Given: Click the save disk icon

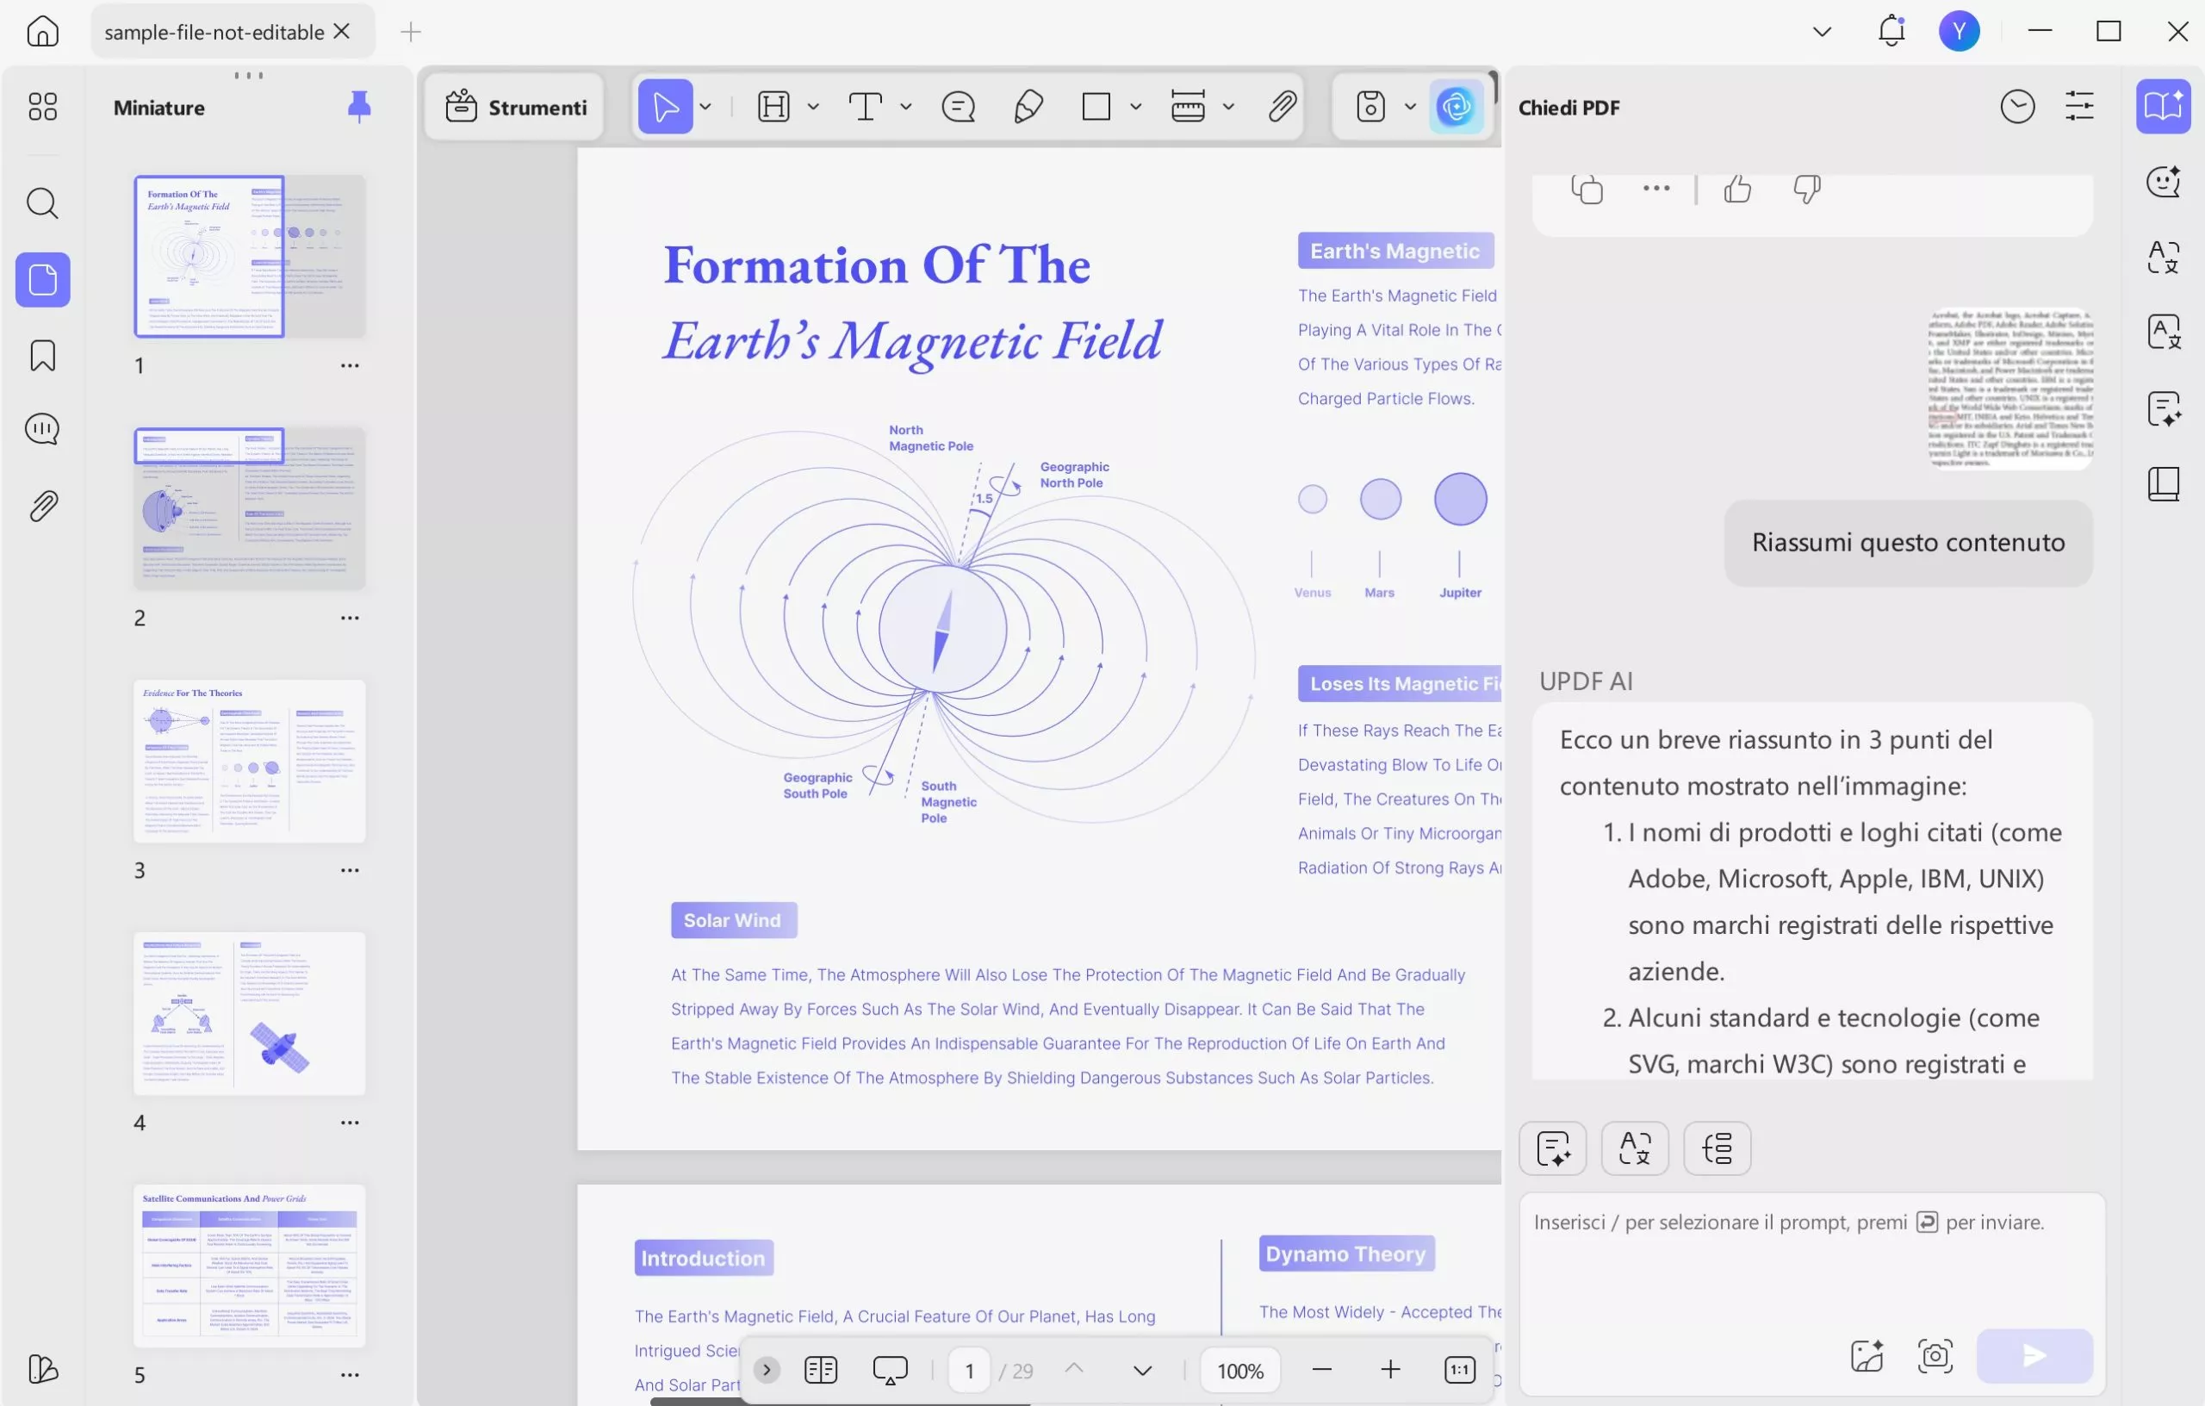Looking at the screenshot, I should tap(1370, 107).
